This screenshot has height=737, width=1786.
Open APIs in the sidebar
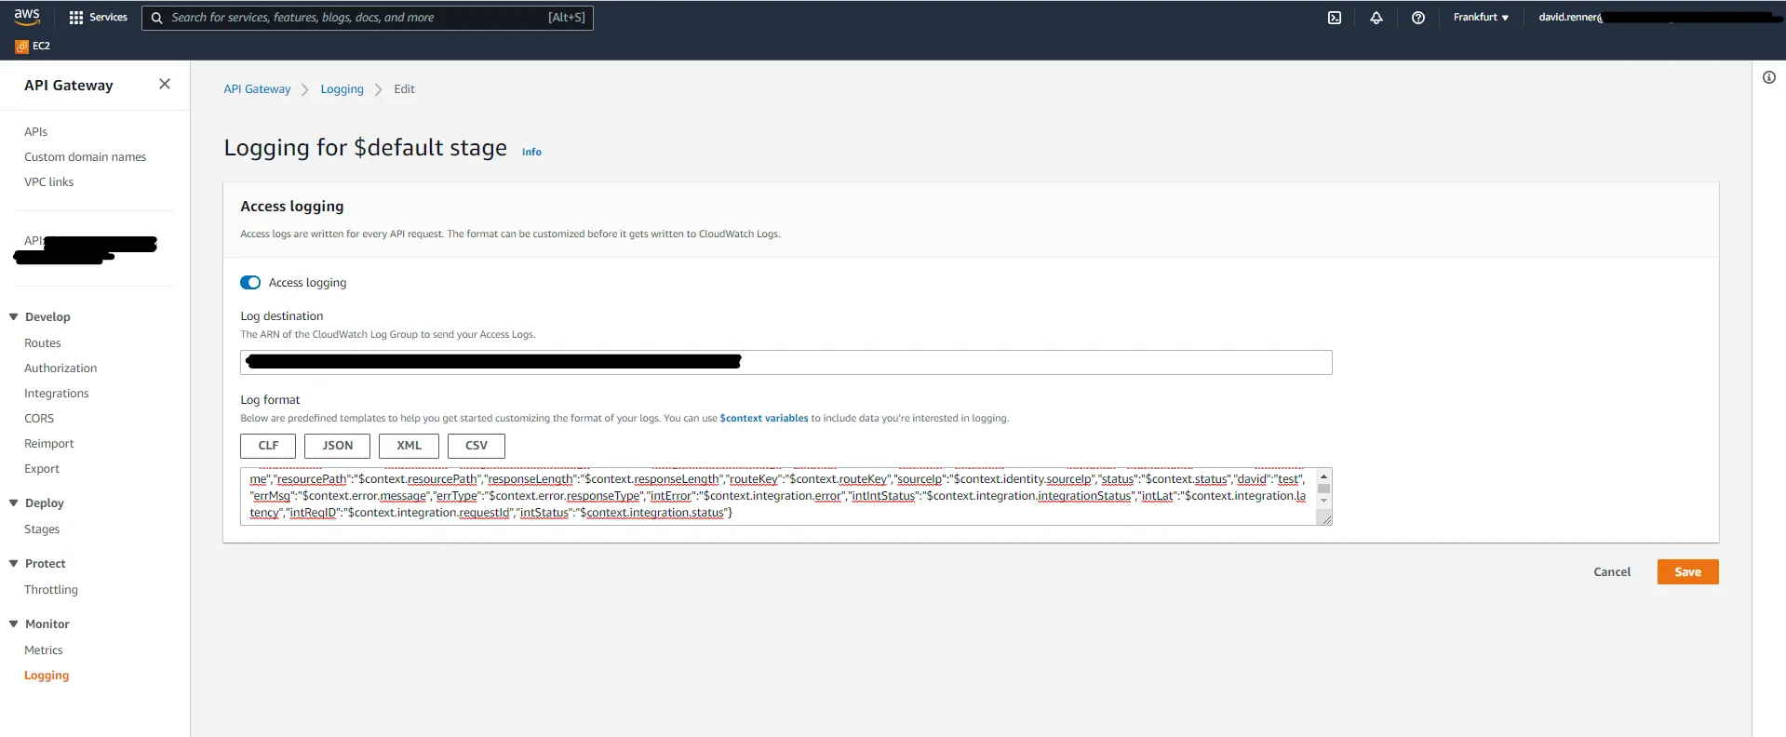(36, 132)
